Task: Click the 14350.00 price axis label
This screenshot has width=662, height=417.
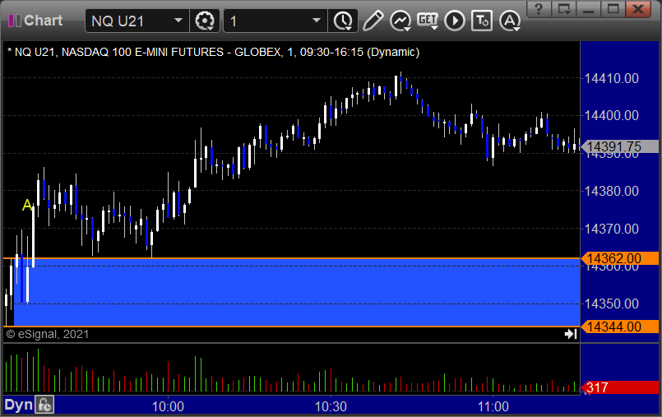Action: pyautogui.click(x=611, y=303)
